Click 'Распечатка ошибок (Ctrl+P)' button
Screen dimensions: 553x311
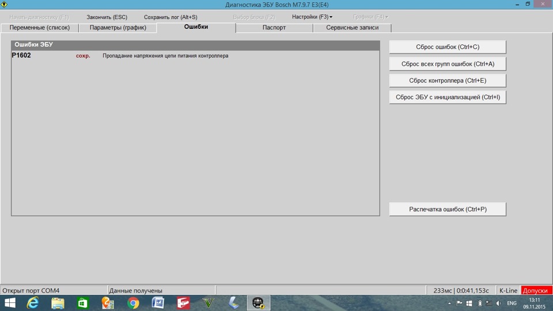448,209
